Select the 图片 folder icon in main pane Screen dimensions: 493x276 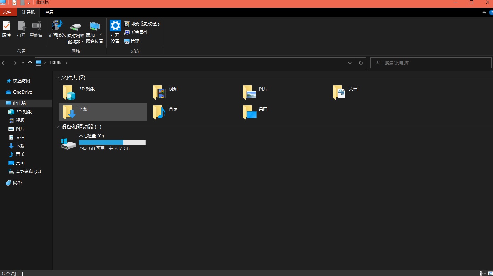250,92
